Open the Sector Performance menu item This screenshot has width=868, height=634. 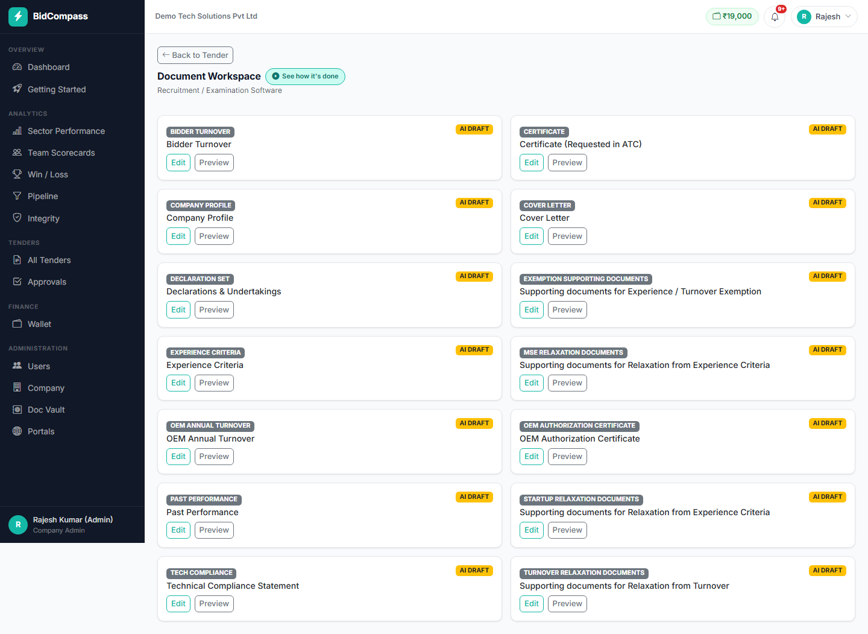[72, 131]
